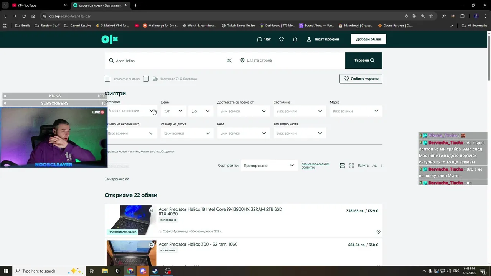
Task: Open the Emails bookmark folder
Action: pos(23,25)
